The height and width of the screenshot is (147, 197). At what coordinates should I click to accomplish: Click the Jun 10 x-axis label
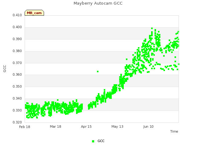(x=148, y=126)
